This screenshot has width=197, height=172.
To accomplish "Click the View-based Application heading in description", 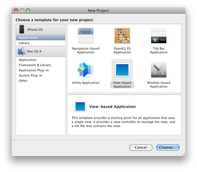I will point(112,107).
